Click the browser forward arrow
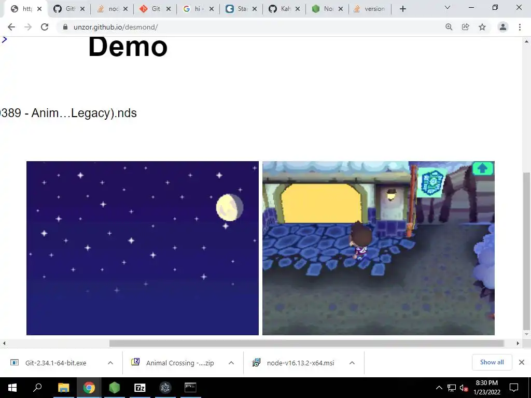The image size is (531, 398). pos(28,27)
